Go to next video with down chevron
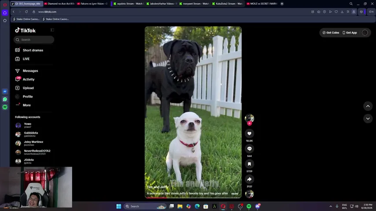Viewport: 376px width, 211px height. (x=368, y=118)
